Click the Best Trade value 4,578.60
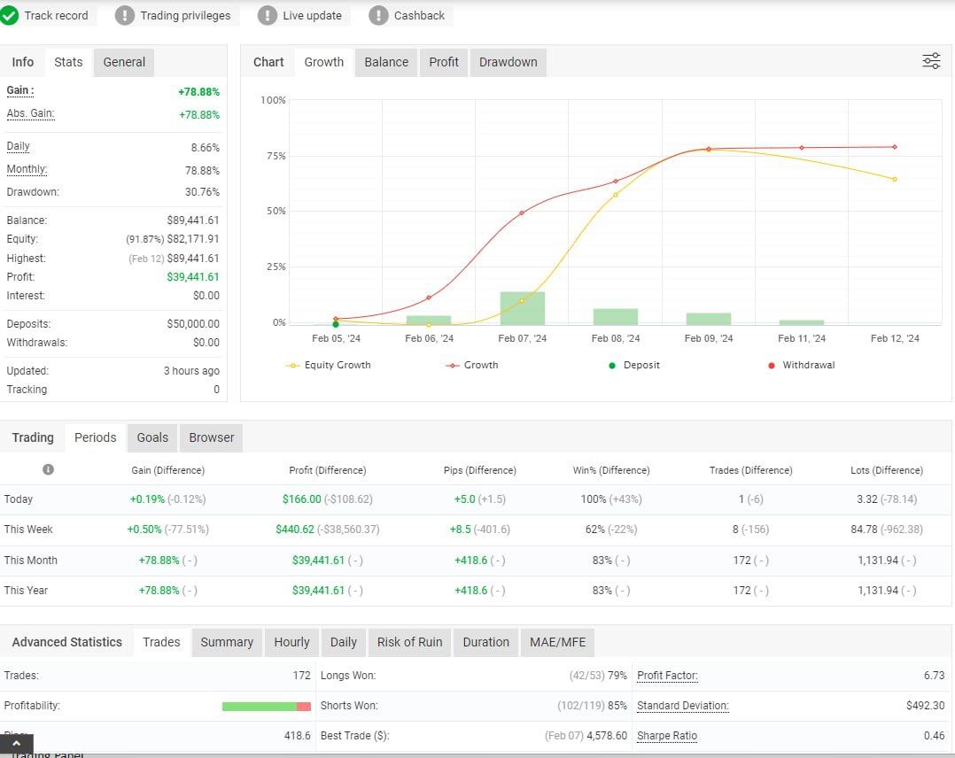Image resolution: width=955 pixels, height=758 pixels. click(x=607, y=736)
